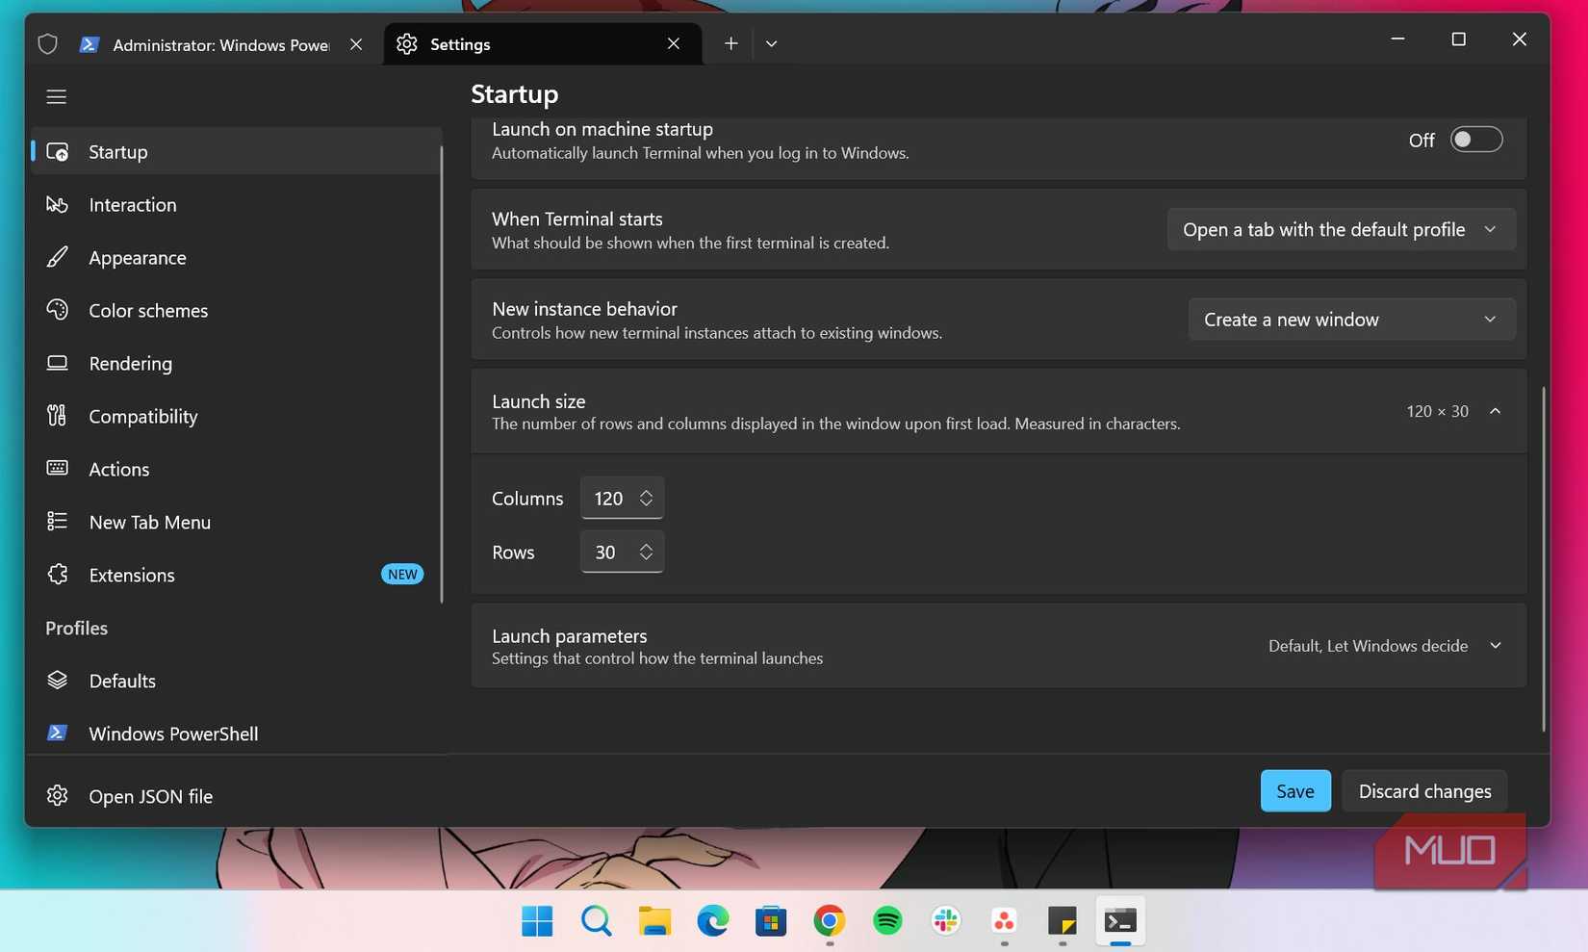Close the Settings tab
The height and width of the screenshot is (952, 1588).
point(674,44)
